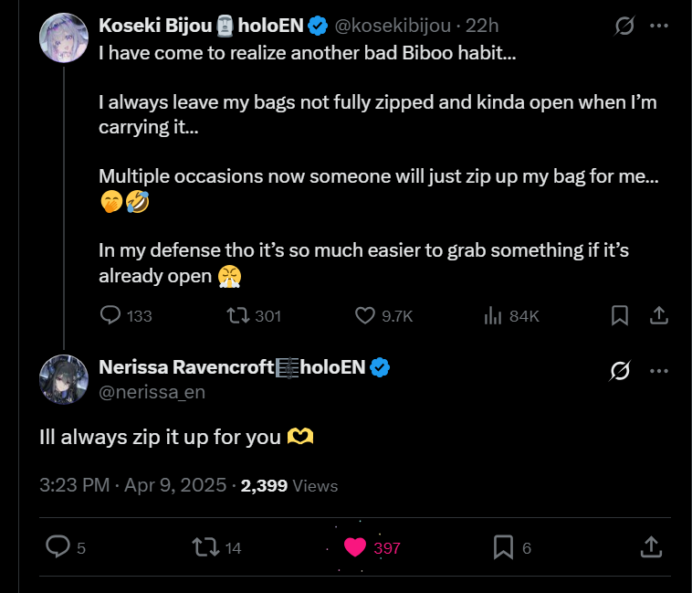
Task: Open Grok icon on Koseki Bijou's tweet
Action: coord(624,26)
